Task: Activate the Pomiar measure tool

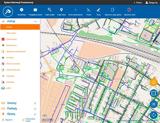Action: [89, 12]
